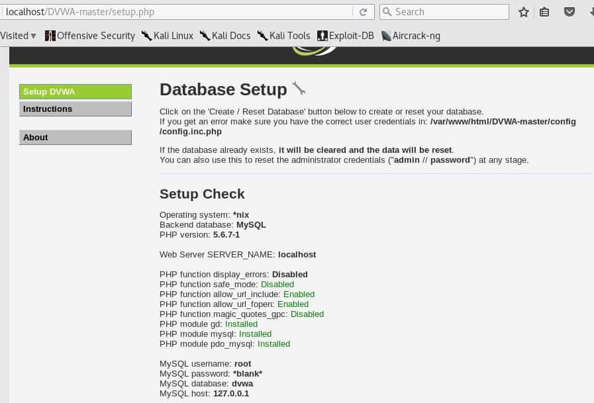The image size is (594, 403).
Task: Open the Aircrack-ng bookmark
Action: pyautogui.click(x=411, y=36)
